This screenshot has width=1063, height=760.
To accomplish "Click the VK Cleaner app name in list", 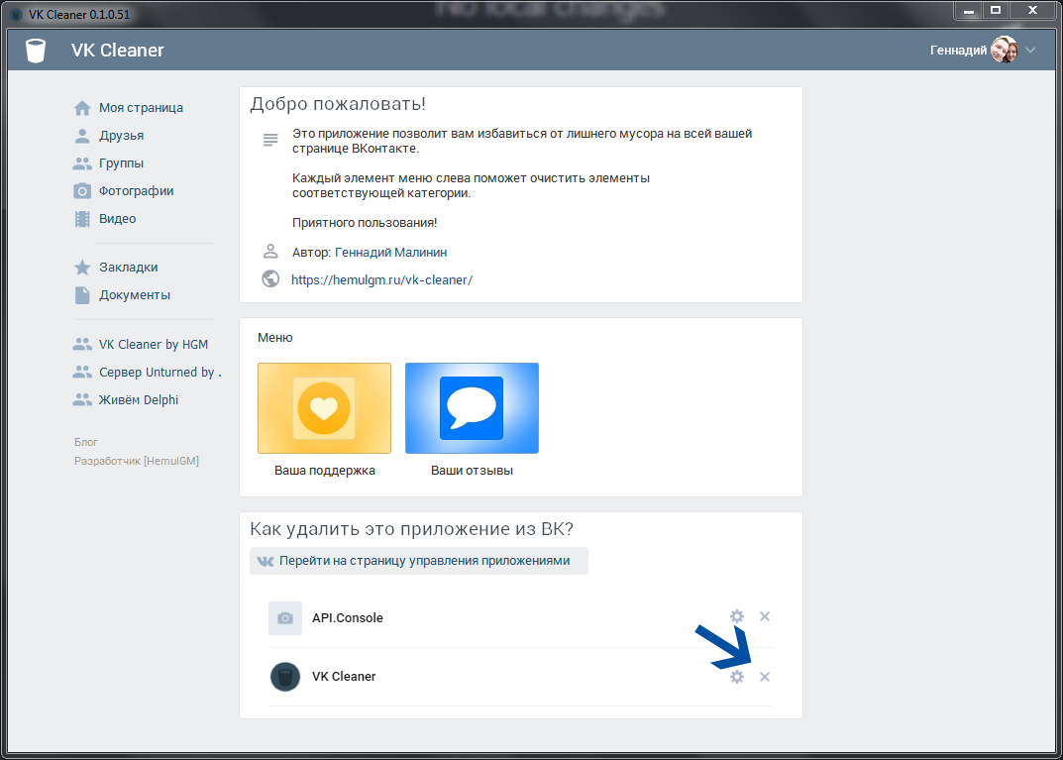I will pos(344,677).
